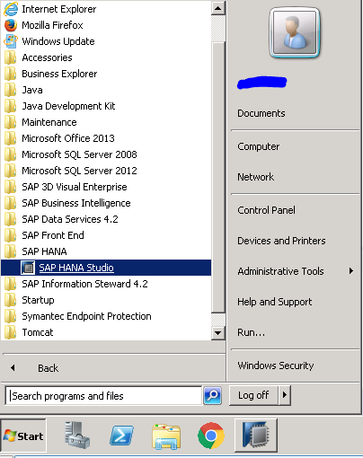Click the search magnifier button
This screenshot has width=363, height=458.
point(212,396)
